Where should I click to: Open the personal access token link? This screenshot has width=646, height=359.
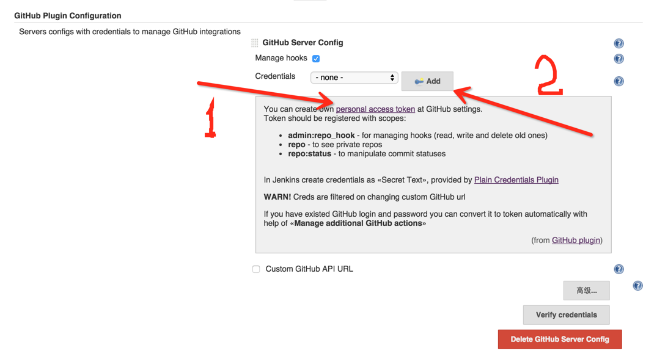(375, 109)
